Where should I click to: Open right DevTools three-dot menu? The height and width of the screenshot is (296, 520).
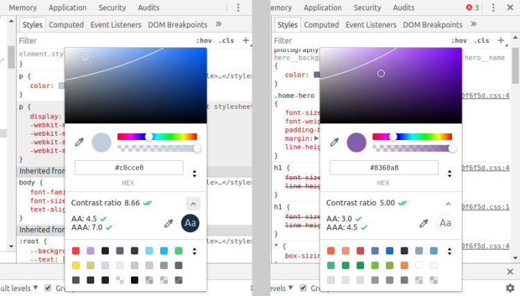493,8
